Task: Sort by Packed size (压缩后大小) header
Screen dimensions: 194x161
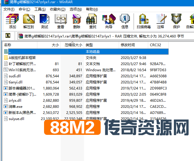Action: coord(72,45)
